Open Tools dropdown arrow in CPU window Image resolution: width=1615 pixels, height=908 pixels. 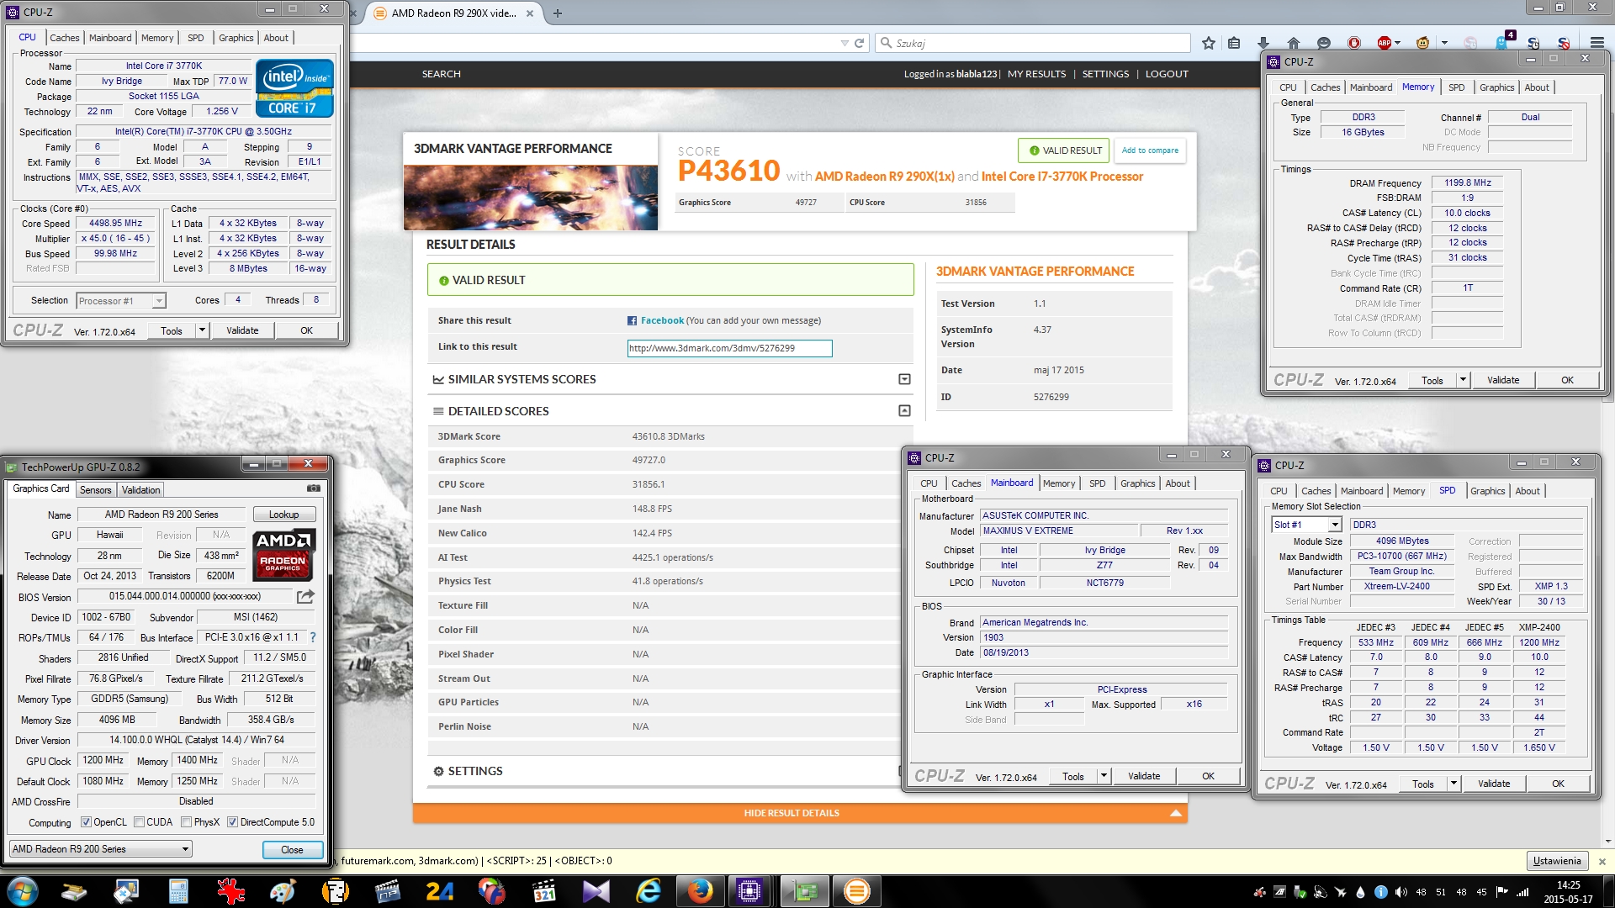[202, 330]
